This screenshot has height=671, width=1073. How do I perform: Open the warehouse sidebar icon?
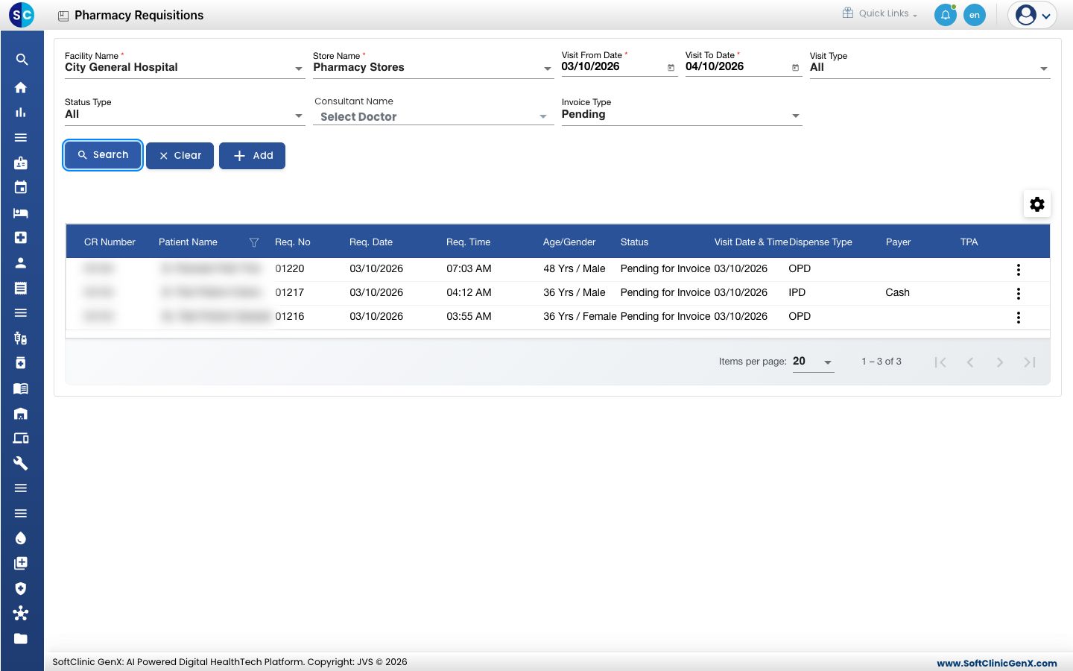[x=21, y=413]
